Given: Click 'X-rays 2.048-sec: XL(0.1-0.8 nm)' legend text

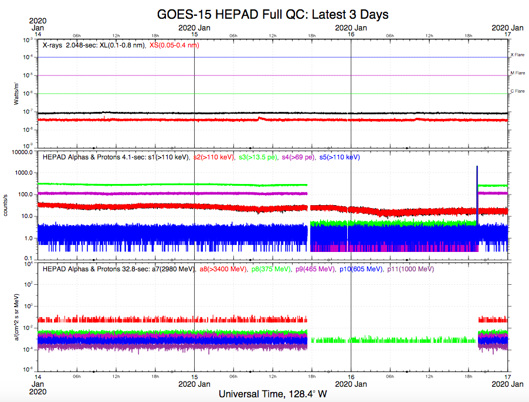Looking at the screenshot, I should tap(94, 45).
